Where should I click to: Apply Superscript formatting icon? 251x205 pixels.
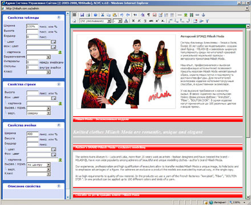pyautogui.click(x=157, y=21)
